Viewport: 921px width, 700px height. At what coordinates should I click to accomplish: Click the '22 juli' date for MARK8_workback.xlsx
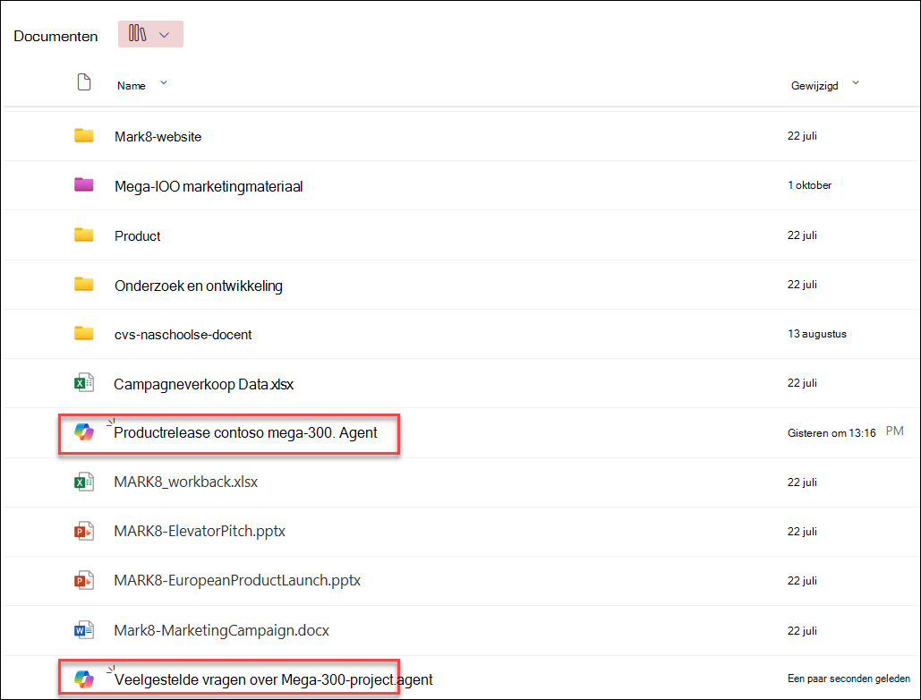(802, 482)
